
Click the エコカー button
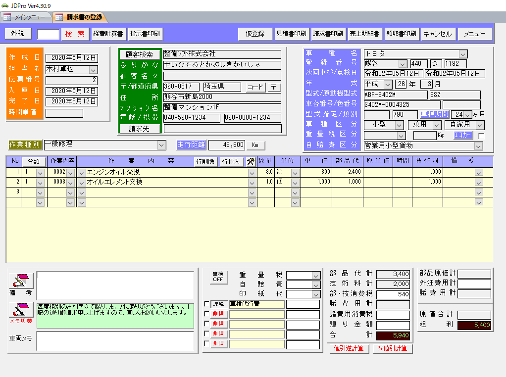[x=463, y=135]
